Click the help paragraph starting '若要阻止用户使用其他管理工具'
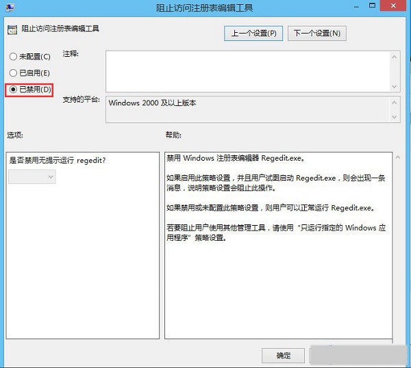This screenshot has width=411, height=368. pos(276,233)
